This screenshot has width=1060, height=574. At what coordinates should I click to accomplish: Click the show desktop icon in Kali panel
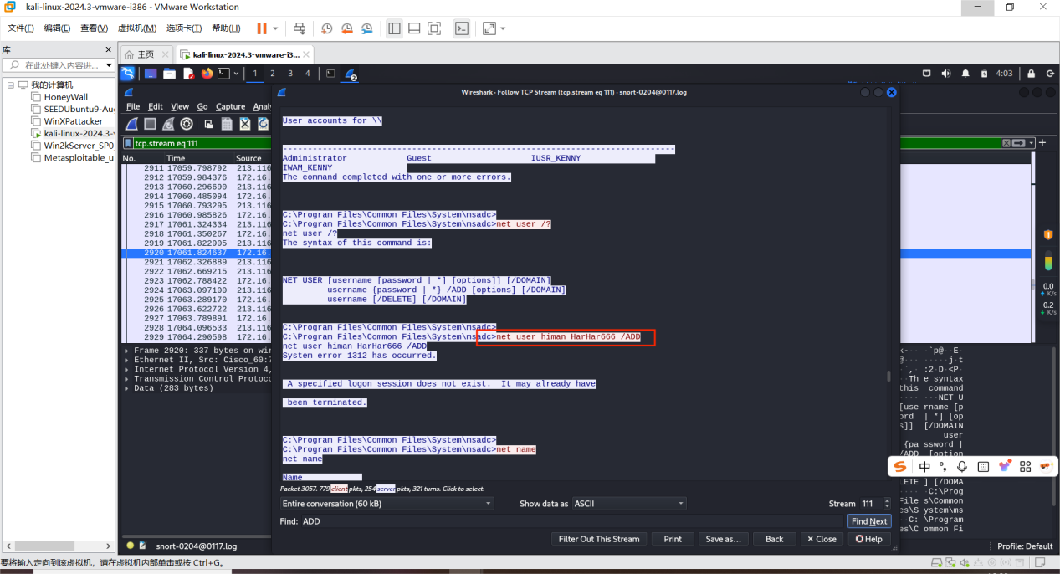click(151, 74)
